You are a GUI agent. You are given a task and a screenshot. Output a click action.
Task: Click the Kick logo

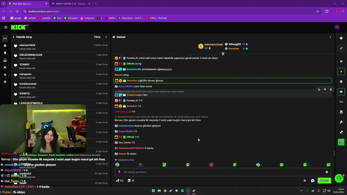[20, 27]
